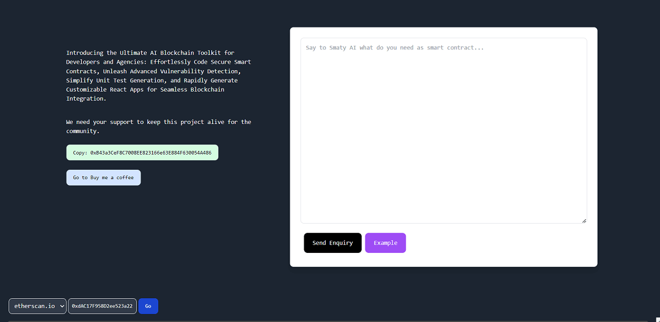Copy the 0xB43a3CeF8C donation wallet address
Screen dimensions: 660x322
tap(142, 153)
